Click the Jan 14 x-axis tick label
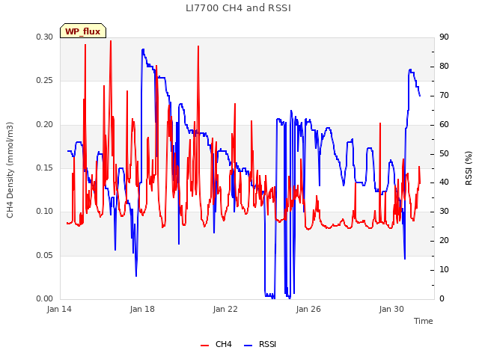 (x=59, y=309)
